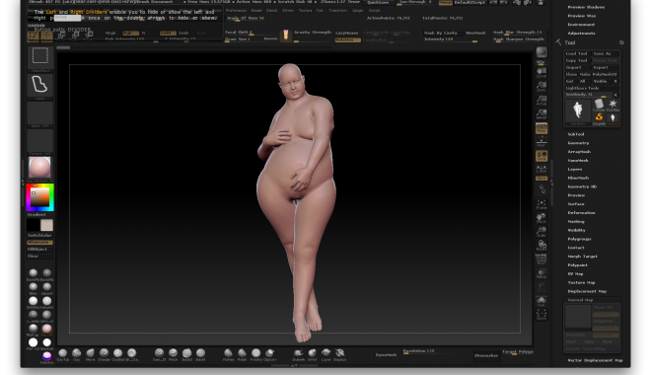Select the Inflat brush icon
The height and width of the screenshot is (375, 651).
point(313,354)
